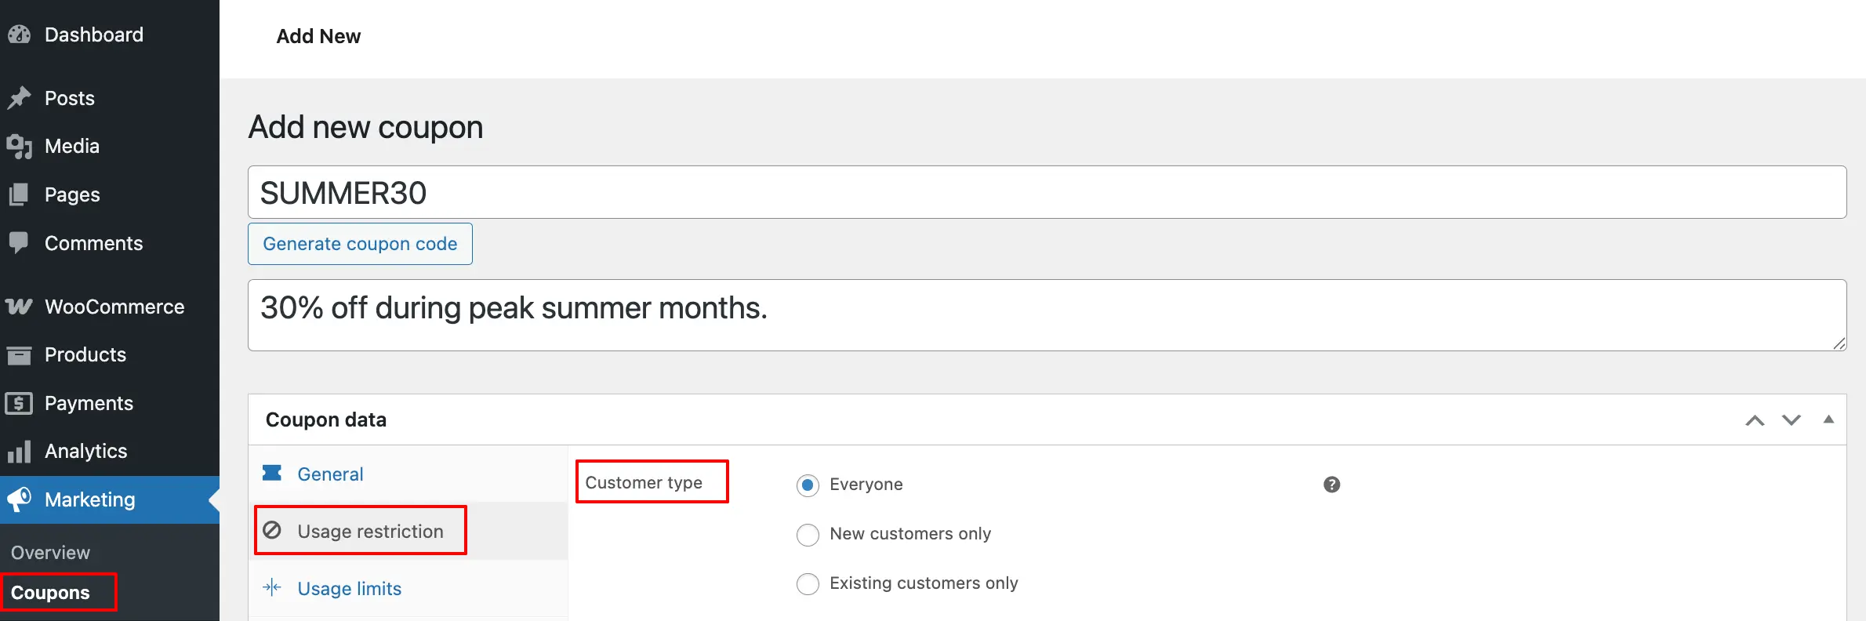Collapse the Coupon data panel

(1828, 419)
